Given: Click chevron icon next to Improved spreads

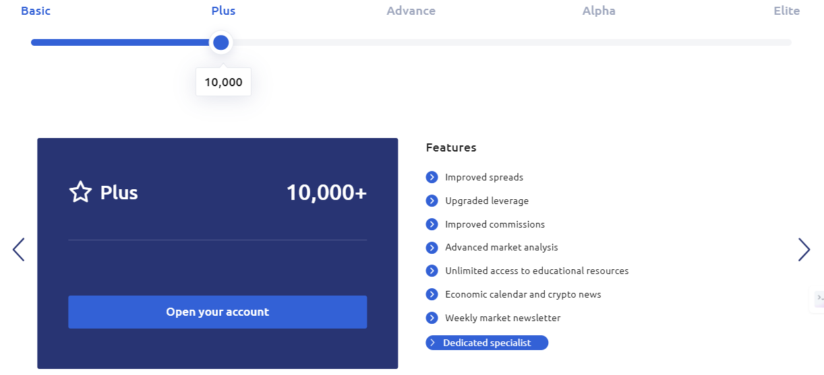Looking at the screenshot, I should (432, 177).
